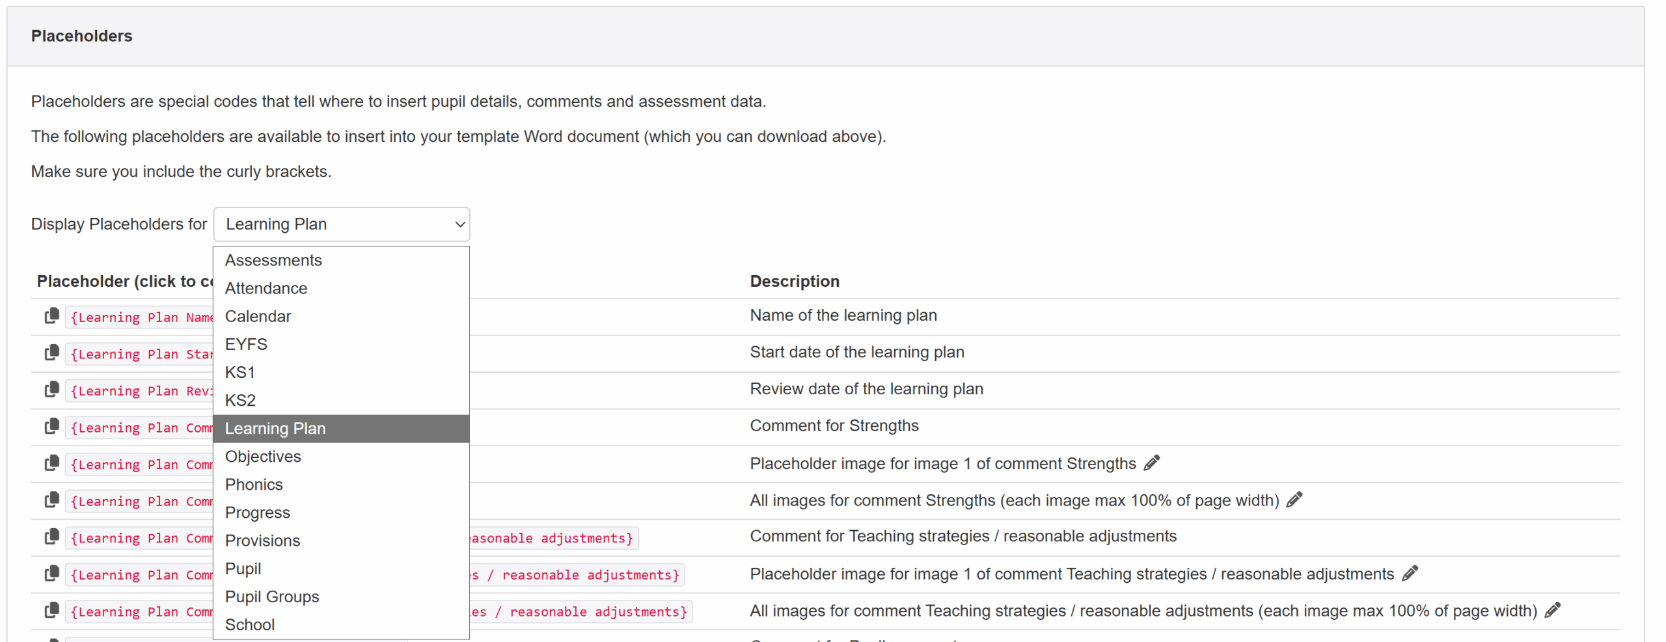
Task: Select Assessments from the dropdown list
Action: coord(273,260)
